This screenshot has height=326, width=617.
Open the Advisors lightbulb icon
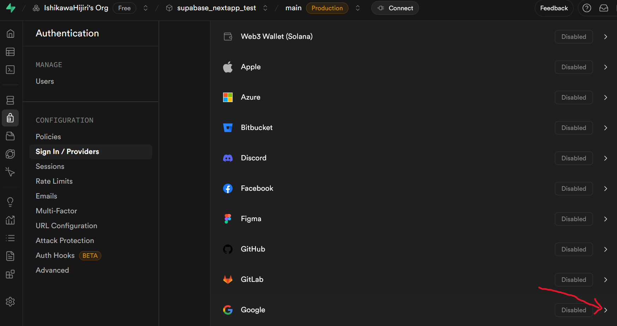10,202
